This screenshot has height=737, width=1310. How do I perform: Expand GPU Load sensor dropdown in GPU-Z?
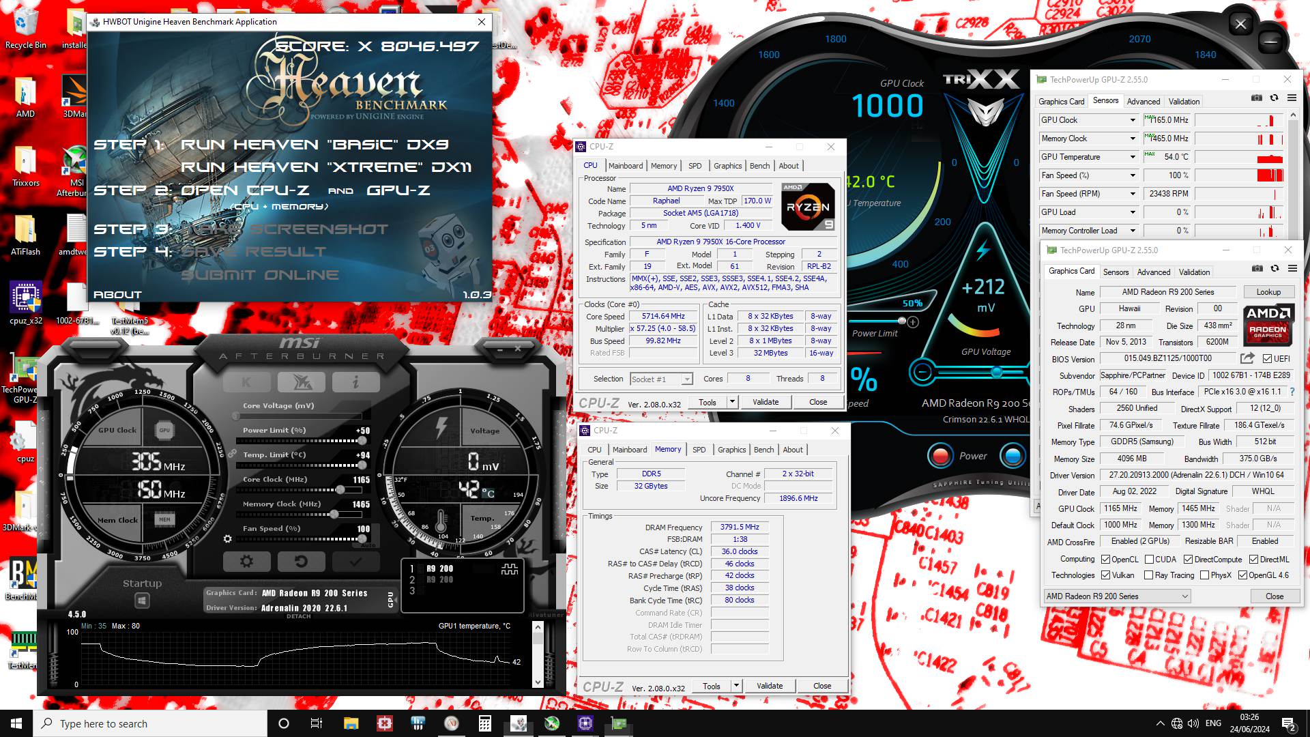point(1133,212)
